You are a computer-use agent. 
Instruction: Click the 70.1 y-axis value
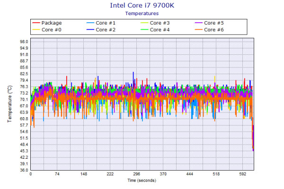[24, 100]
